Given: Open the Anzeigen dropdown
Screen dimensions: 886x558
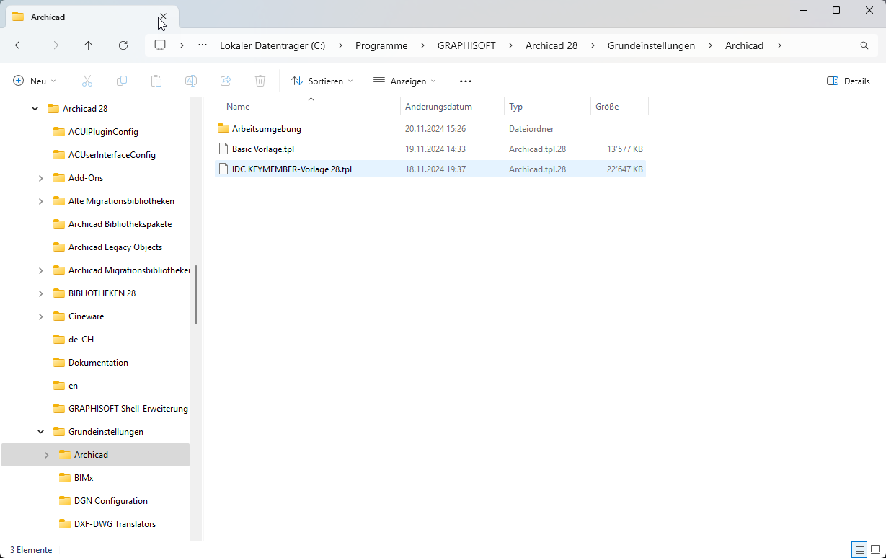Looking at the screenshot, I should [404, 81].
